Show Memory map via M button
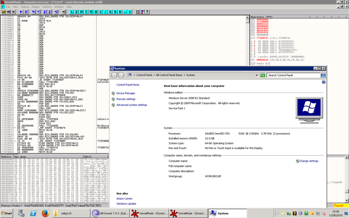This screenshot has height=218, width=349. tap(81, 12)
